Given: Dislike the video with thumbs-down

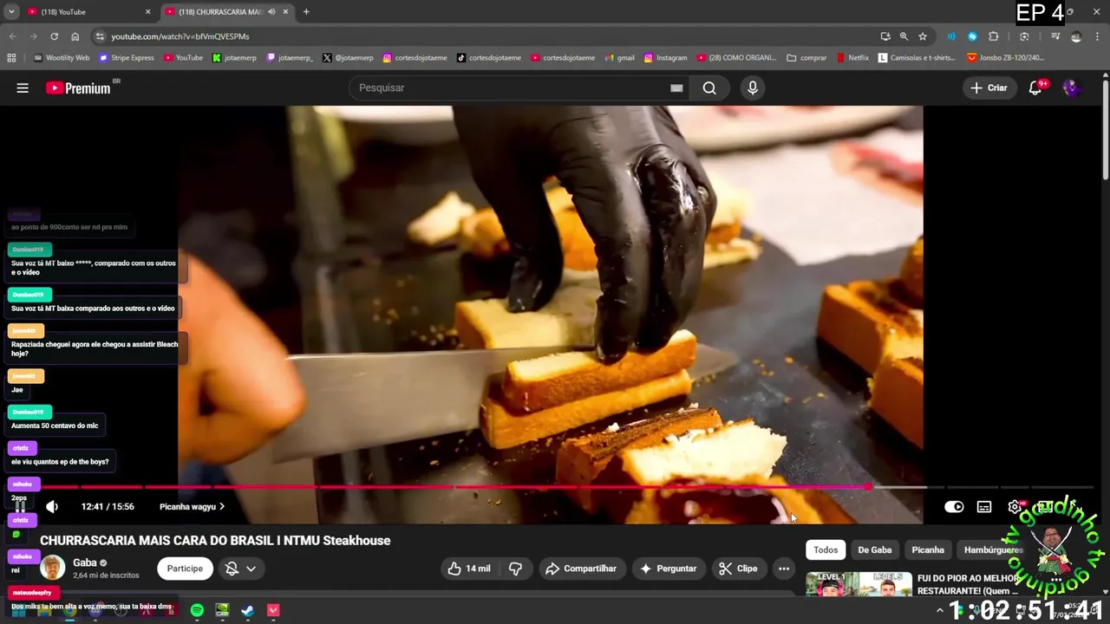Looking at the screenshot, I should coord(515,569).
